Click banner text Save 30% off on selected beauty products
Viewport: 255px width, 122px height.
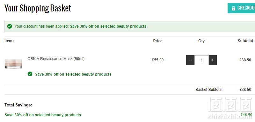(x=108, y=26)
